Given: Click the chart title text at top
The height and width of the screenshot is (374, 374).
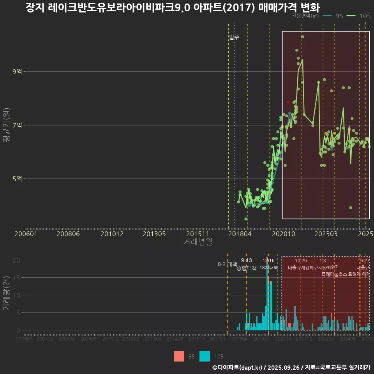Looking at the screenshot, I should [x=172, y=7].
